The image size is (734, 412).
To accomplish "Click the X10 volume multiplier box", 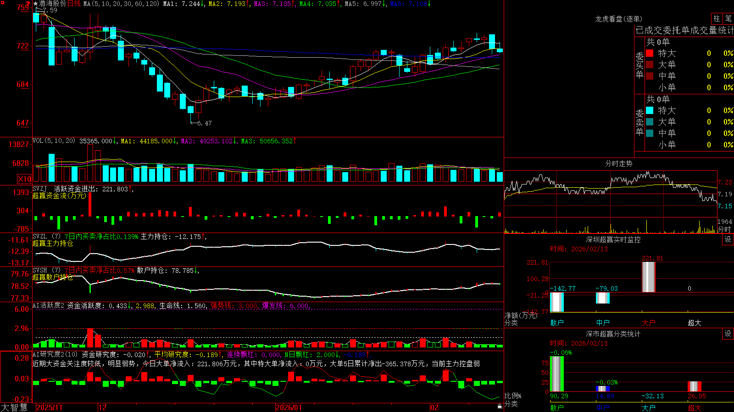I will pos(24,179).
